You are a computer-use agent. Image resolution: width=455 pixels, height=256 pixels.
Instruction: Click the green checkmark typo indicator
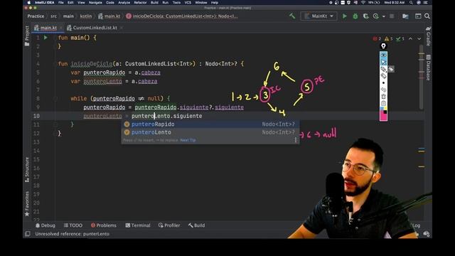[x=400, y=38]
